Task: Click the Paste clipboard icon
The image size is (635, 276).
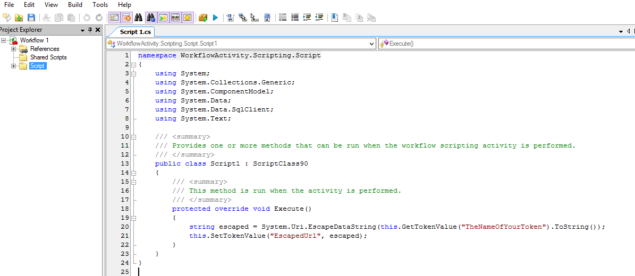Action: pyautogui.click(x=71, y=18)
